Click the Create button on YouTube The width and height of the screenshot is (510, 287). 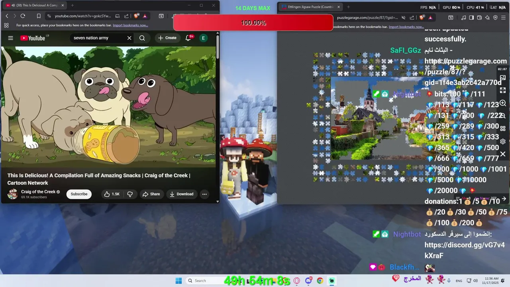tap(167, 38)
